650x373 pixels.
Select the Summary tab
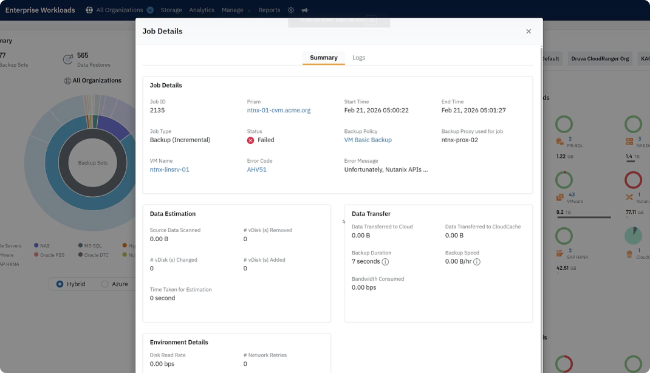(323, 58)
